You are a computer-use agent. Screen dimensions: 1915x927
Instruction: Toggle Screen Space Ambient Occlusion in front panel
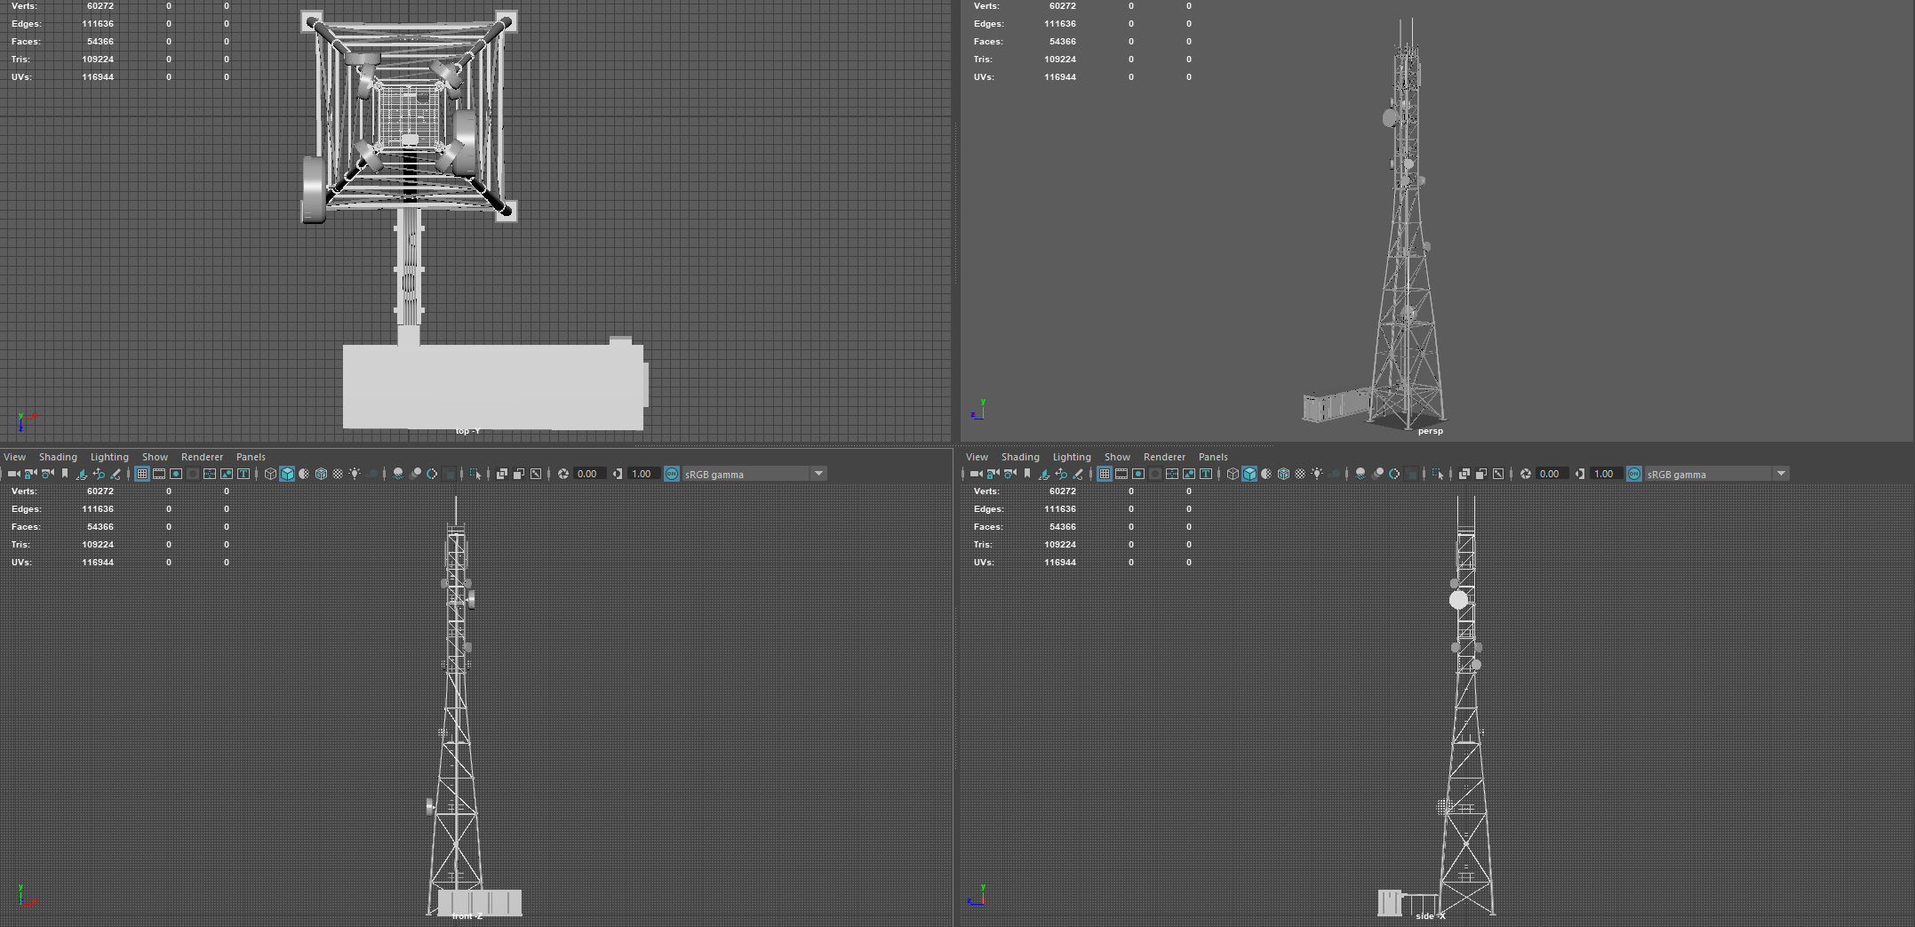[x=398, y=474]
